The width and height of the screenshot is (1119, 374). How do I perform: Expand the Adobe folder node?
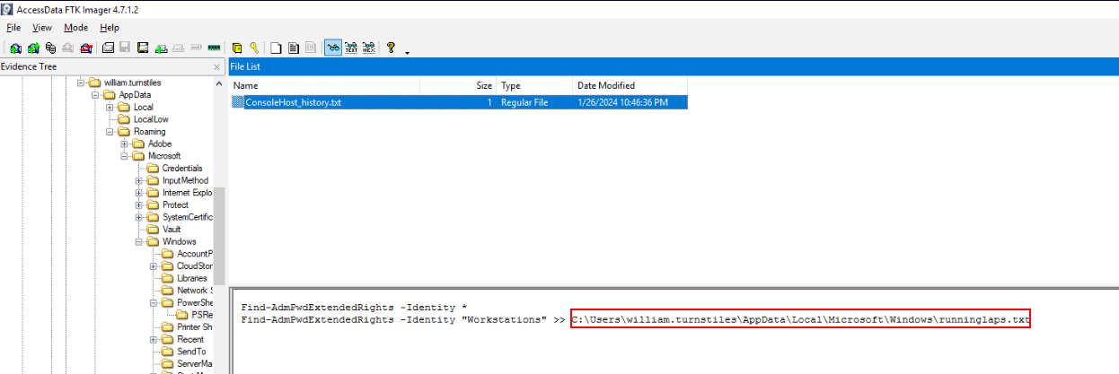[x=125, y=144]
